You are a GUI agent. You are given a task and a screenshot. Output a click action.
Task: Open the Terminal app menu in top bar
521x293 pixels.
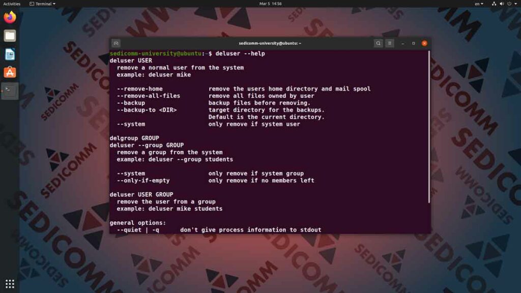click(42, 4)
